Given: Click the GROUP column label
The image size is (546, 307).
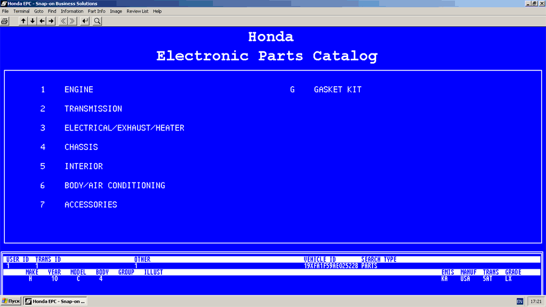Looking at the screenshot, I should [126, 272].
